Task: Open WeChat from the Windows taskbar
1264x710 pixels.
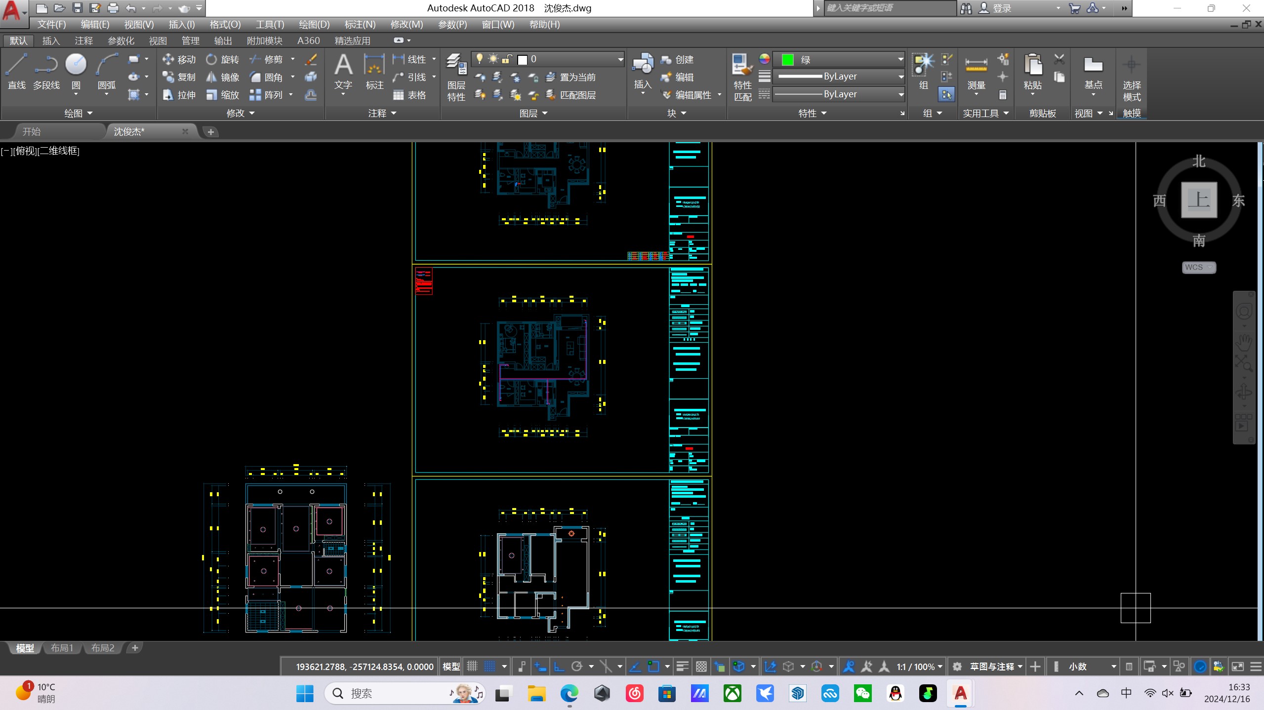Action: pyautogui.click(x=862, y=693)
